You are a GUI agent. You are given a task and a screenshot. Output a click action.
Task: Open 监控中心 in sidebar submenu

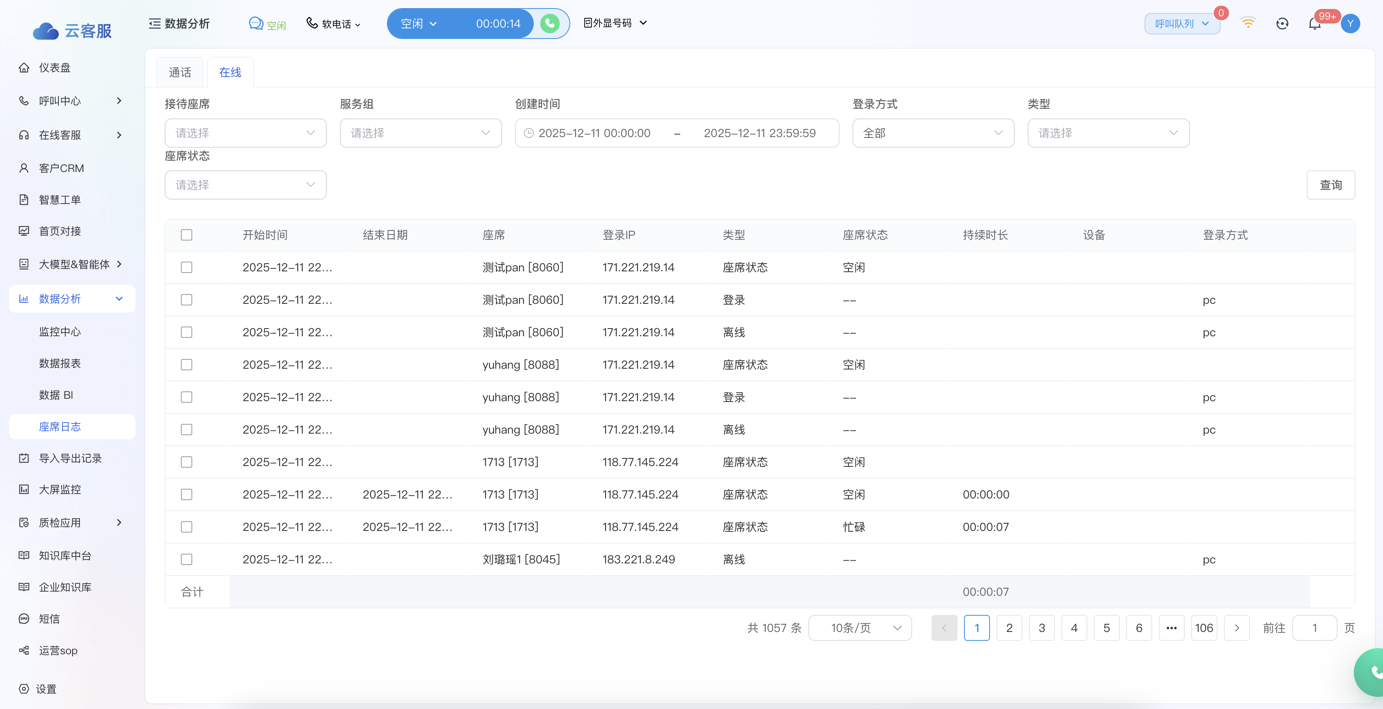(x=60, y=332)
